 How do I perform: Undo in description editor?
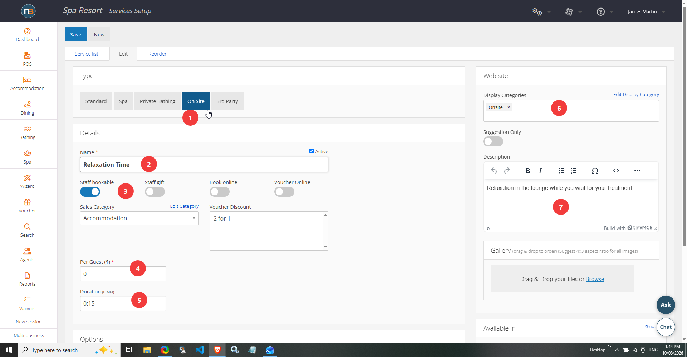[x=494, y=171]
